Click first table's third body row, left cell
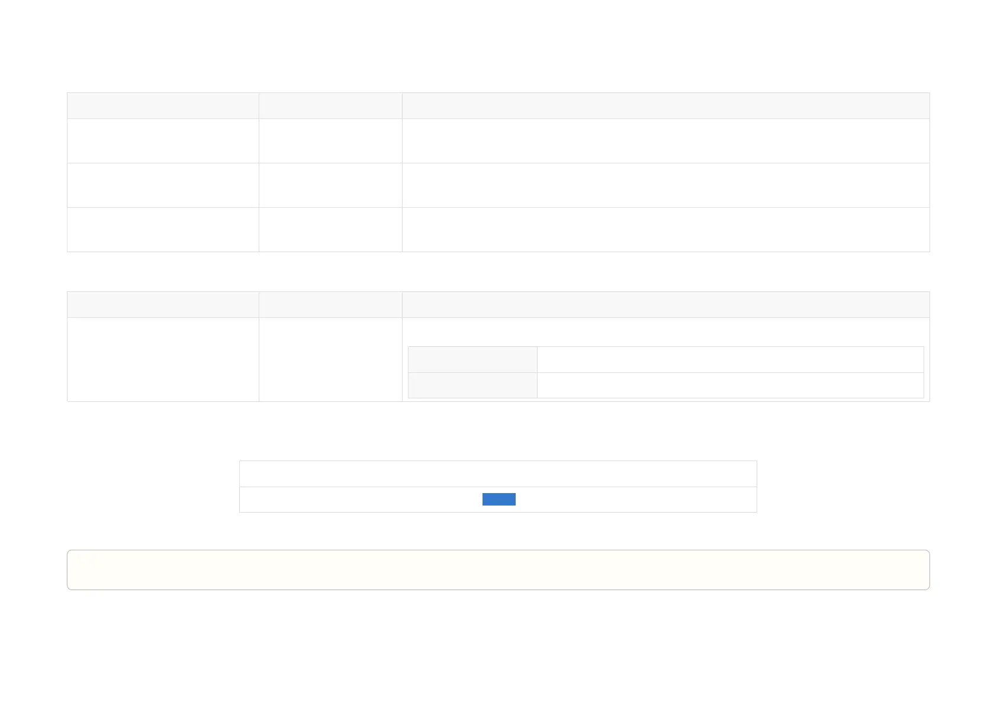This screenshot has height=705, width=997. 163,230
